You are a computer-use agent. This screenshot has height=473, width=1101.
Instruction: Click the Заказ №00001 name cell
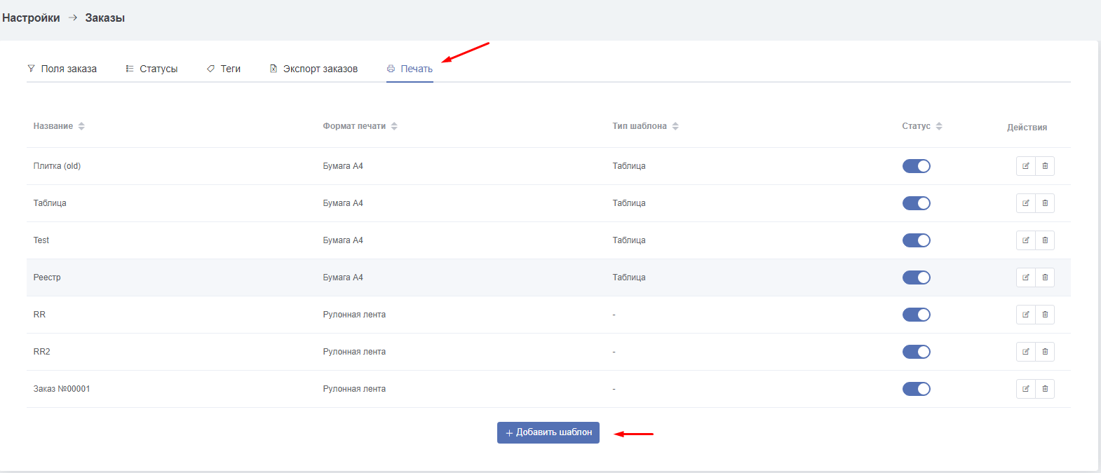coord(62,389)
